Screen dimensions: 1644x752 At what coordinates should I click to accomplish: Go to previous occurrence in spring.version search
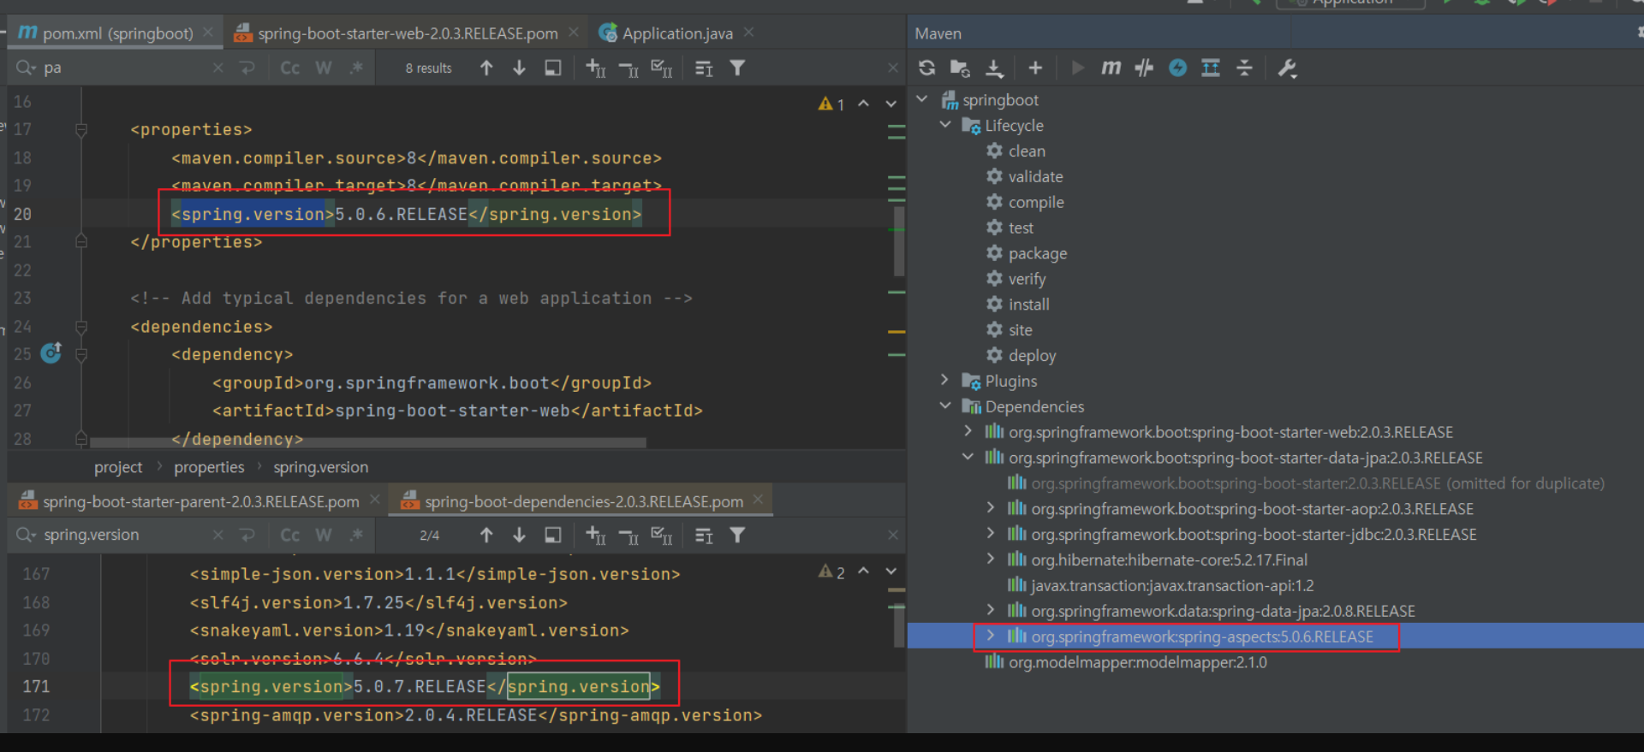click(x=486, y=535)
